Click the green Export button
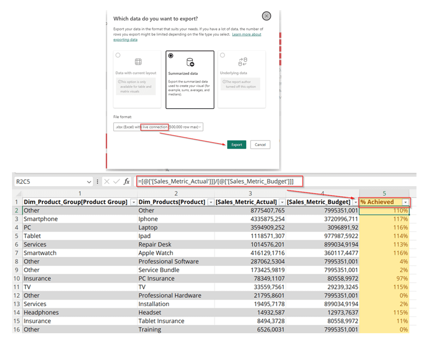This screenshot has height=337, width=425. pos(236,145)
